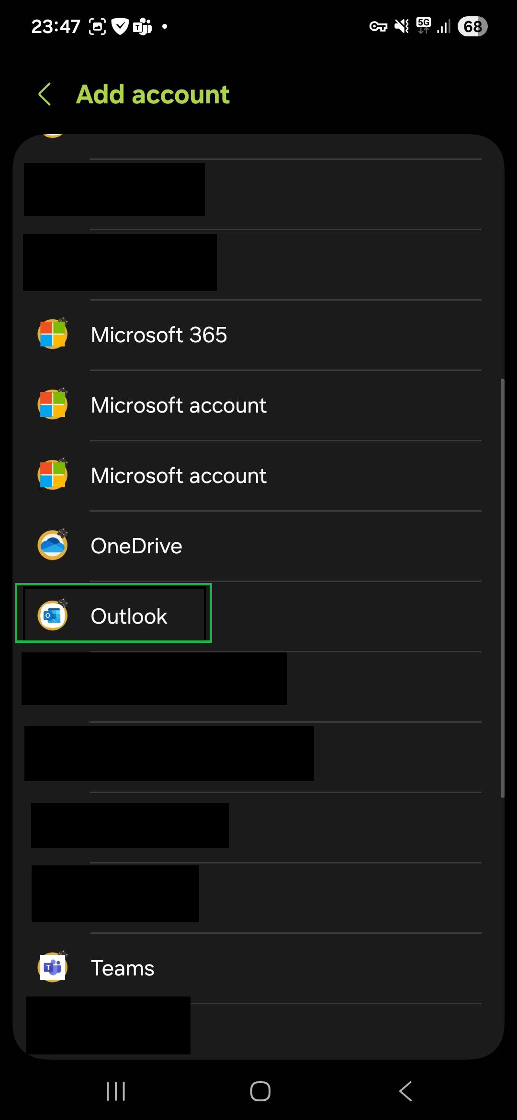517x1120 pixels.
Task: Tap the Microsoft 365 logo icon
Action: 53,334
